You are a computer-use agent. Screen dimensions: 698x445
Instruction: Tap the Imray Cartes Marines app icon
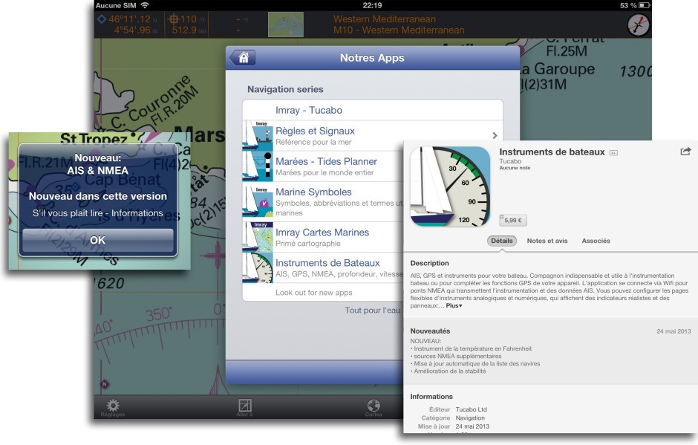(258, 237)
